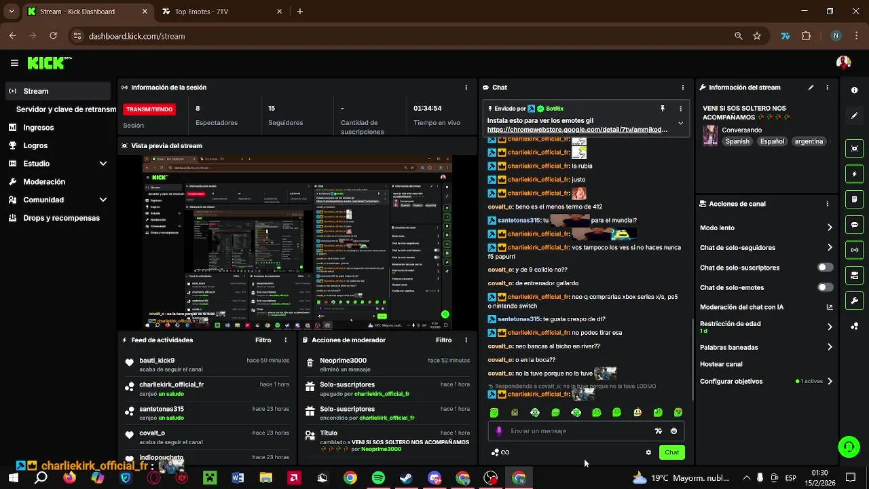Click the broadcast signal icon in the right sidebar
This screenshot has height=489, width=869.
[x=855, y=250]
